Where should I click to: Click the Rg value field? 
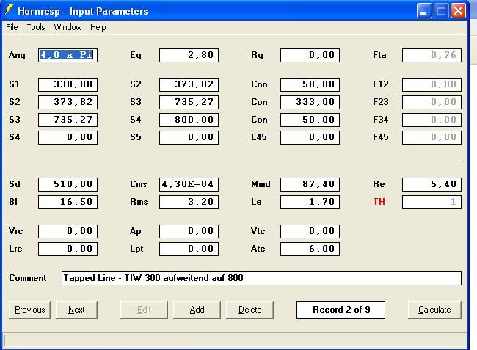pyautogui.click(x=310, y=55)
